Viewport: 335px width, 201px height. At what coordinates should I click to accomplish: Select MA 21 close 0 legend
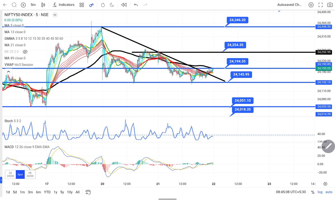(x=15, y=45)
